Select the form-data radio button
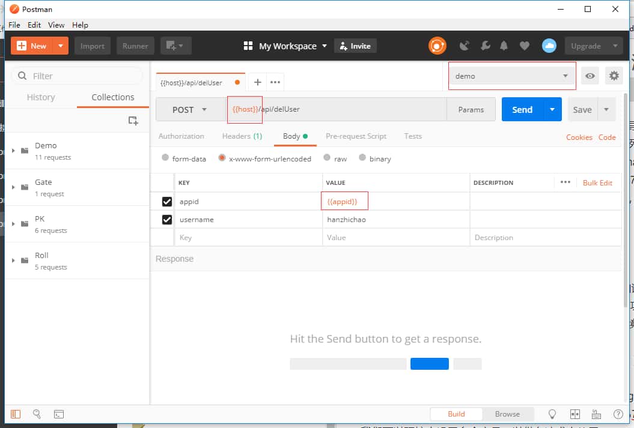634x428 pixels. pos(165,158)
